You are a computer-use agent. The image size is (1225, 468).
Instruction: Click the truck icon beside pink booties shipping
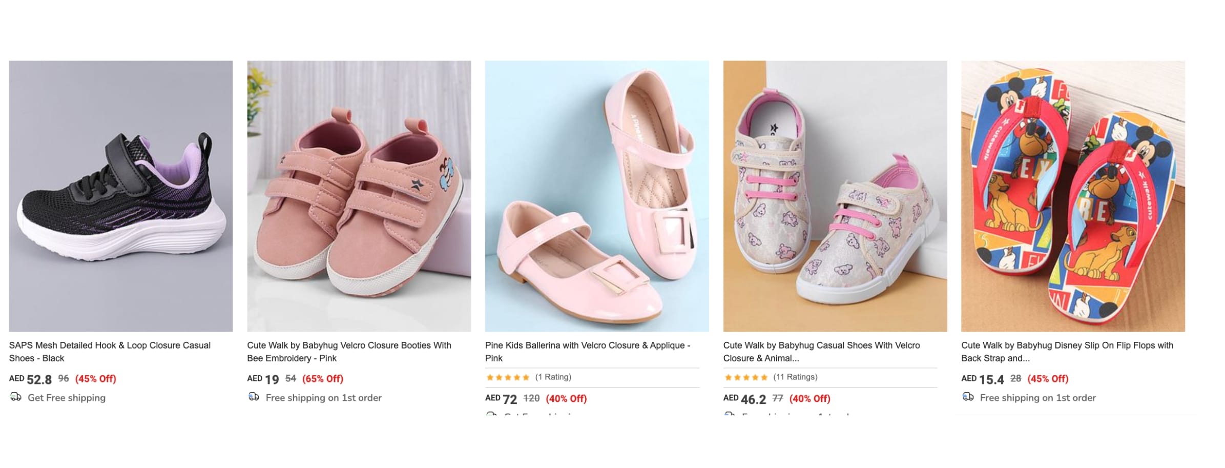[x=254, y=397]
